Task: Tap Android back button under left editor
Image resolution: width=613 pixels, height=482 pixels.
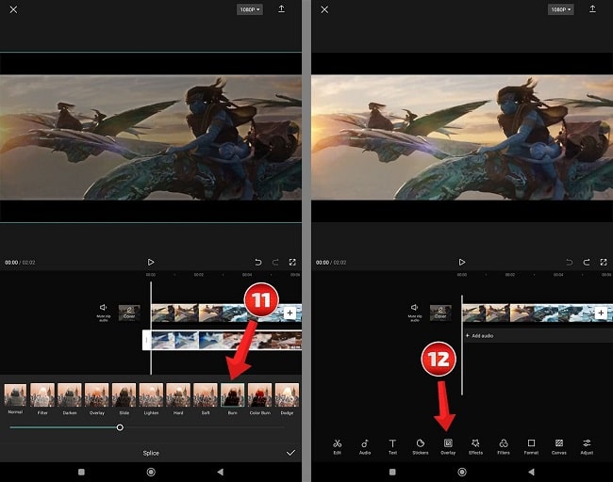Action: tap(220, 472)
